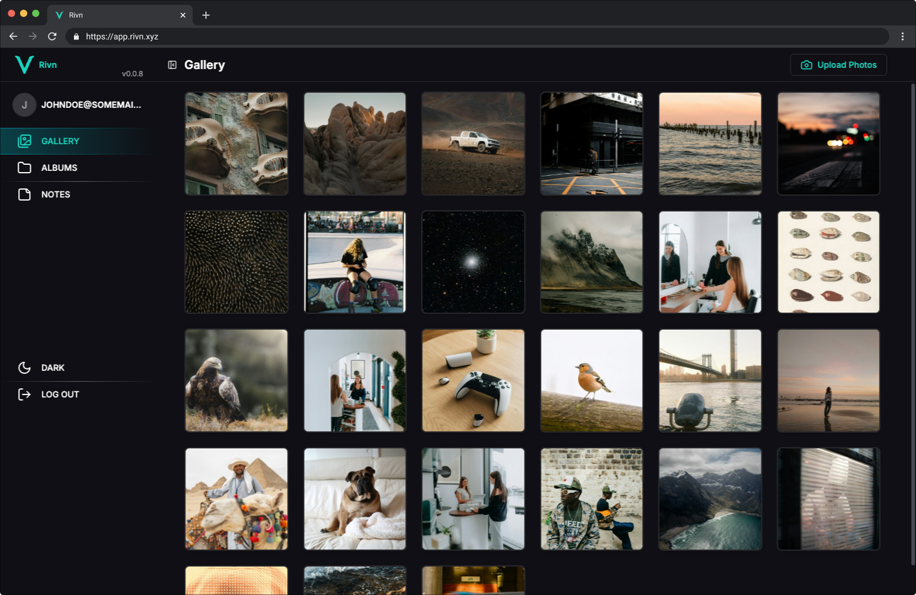Click the camera icon in Upload Photos
The width and height of the screenshot is (916, 595).
coord(806,65)
